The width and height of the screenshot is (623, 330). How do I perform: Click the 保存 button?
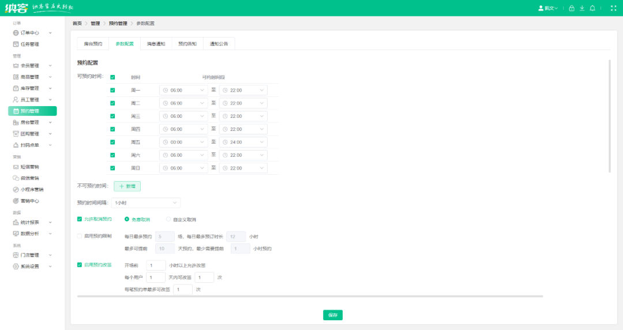(333, 315)
